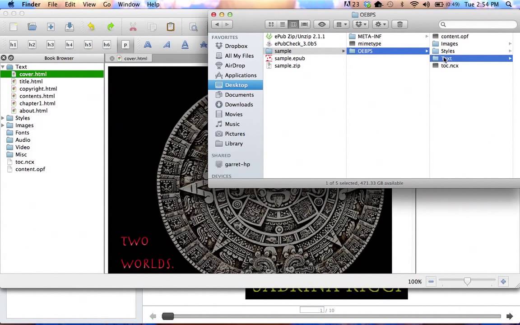Click the Cut scissors icon
Viewport: 520px width, 325px height.
[x=133, y=27]
